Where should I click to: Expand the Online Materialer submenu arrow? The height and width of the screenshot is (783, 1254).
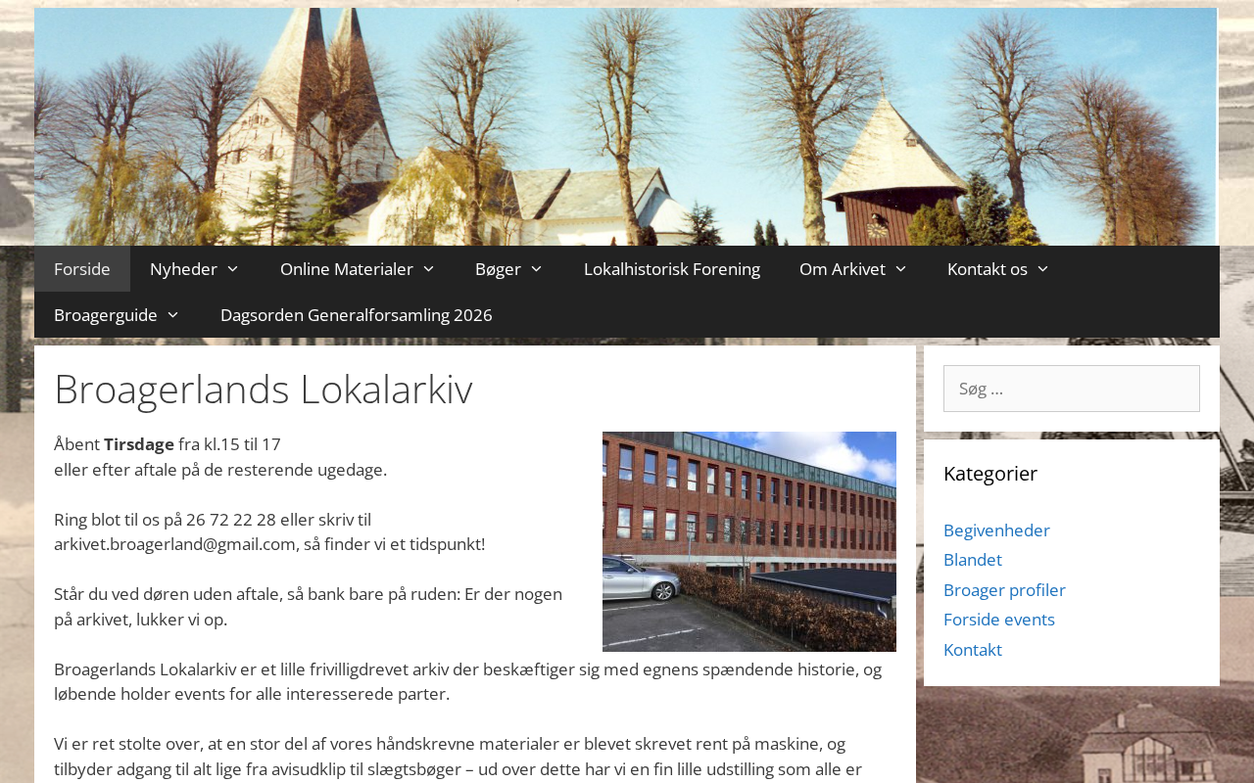tap(428, 269)
